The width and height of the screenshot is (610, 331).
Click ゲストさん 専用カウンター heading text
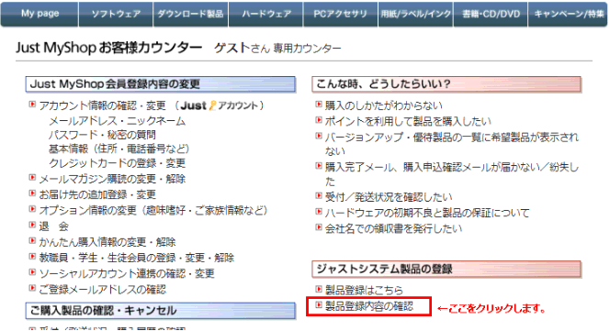[277, 49]
